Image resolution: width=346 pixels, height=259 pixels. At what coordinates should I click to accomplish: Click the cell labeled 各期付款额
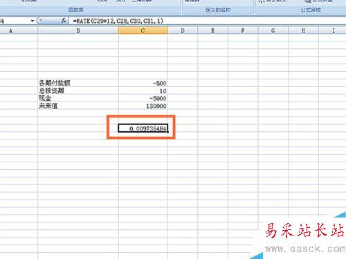click(x=78, y=83)
